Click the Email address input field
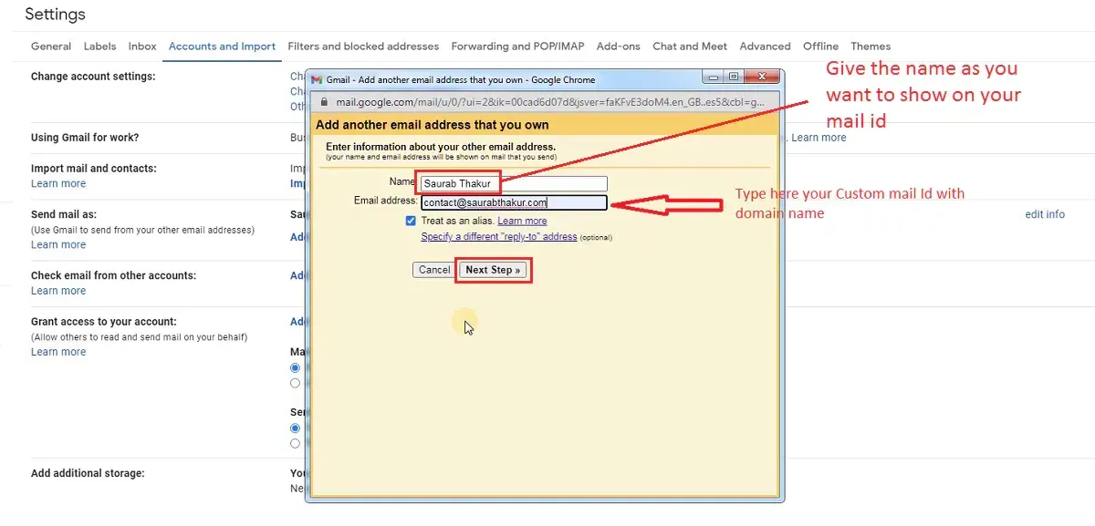Viewport: 1095px width, 526px height. [x=514, y=203]
